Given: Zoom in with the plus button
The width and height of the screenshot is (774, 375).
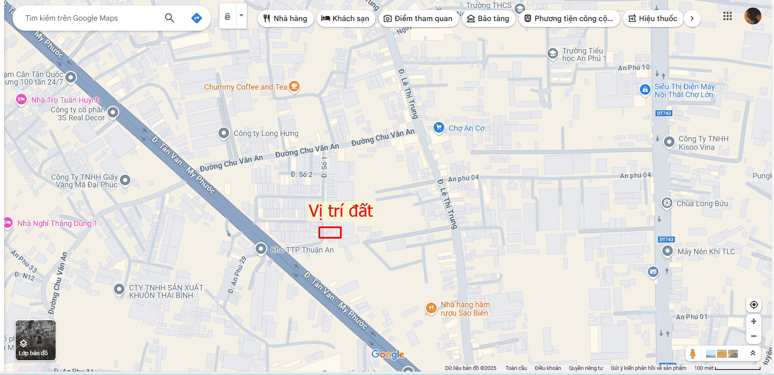Looking at the screenshot, I should point(754,322).
